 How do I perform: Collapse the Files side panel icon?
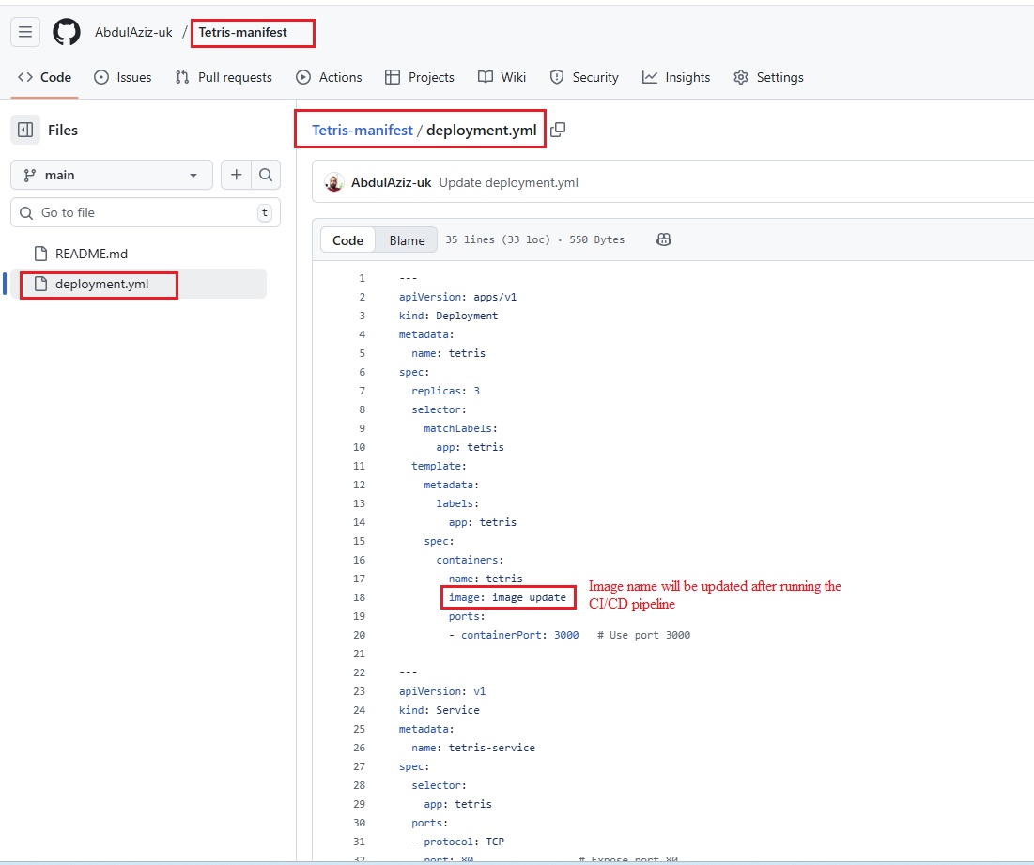(25, 130)
